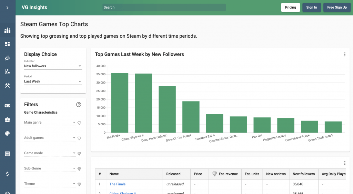Open the table's three-dot options menu

coord(345,163)
